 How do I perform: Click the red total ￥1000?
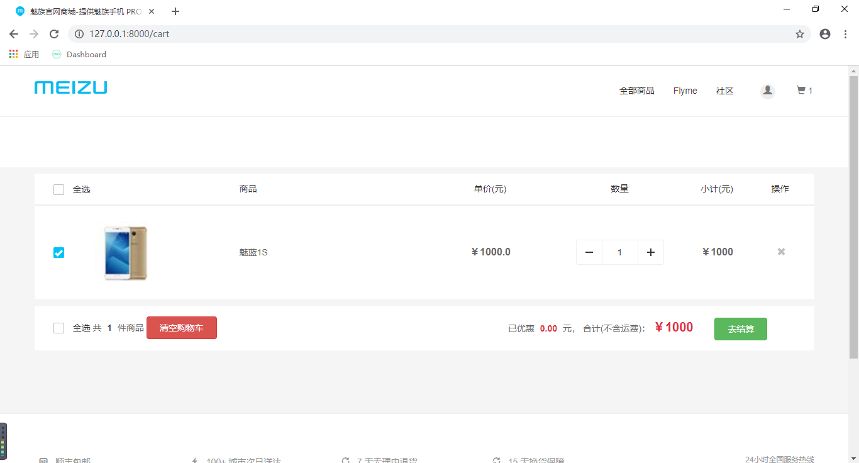pos(674,327)
